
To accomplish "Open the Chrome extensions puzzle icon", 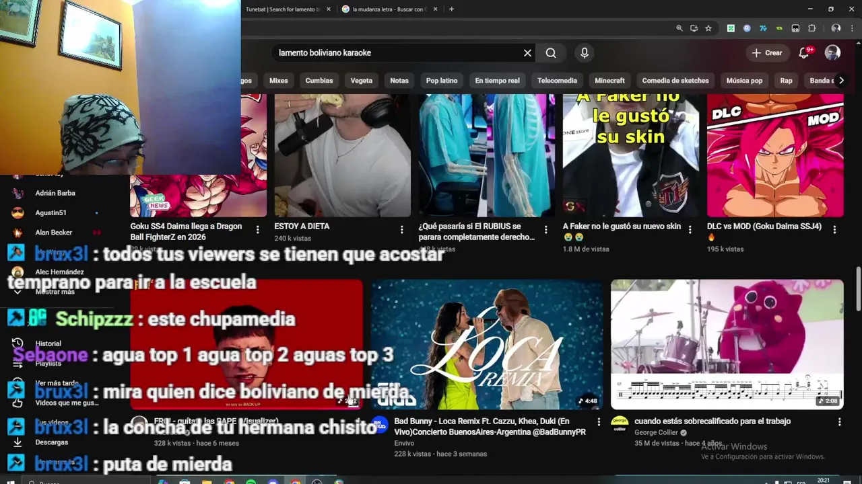I will tap(811, 28).
